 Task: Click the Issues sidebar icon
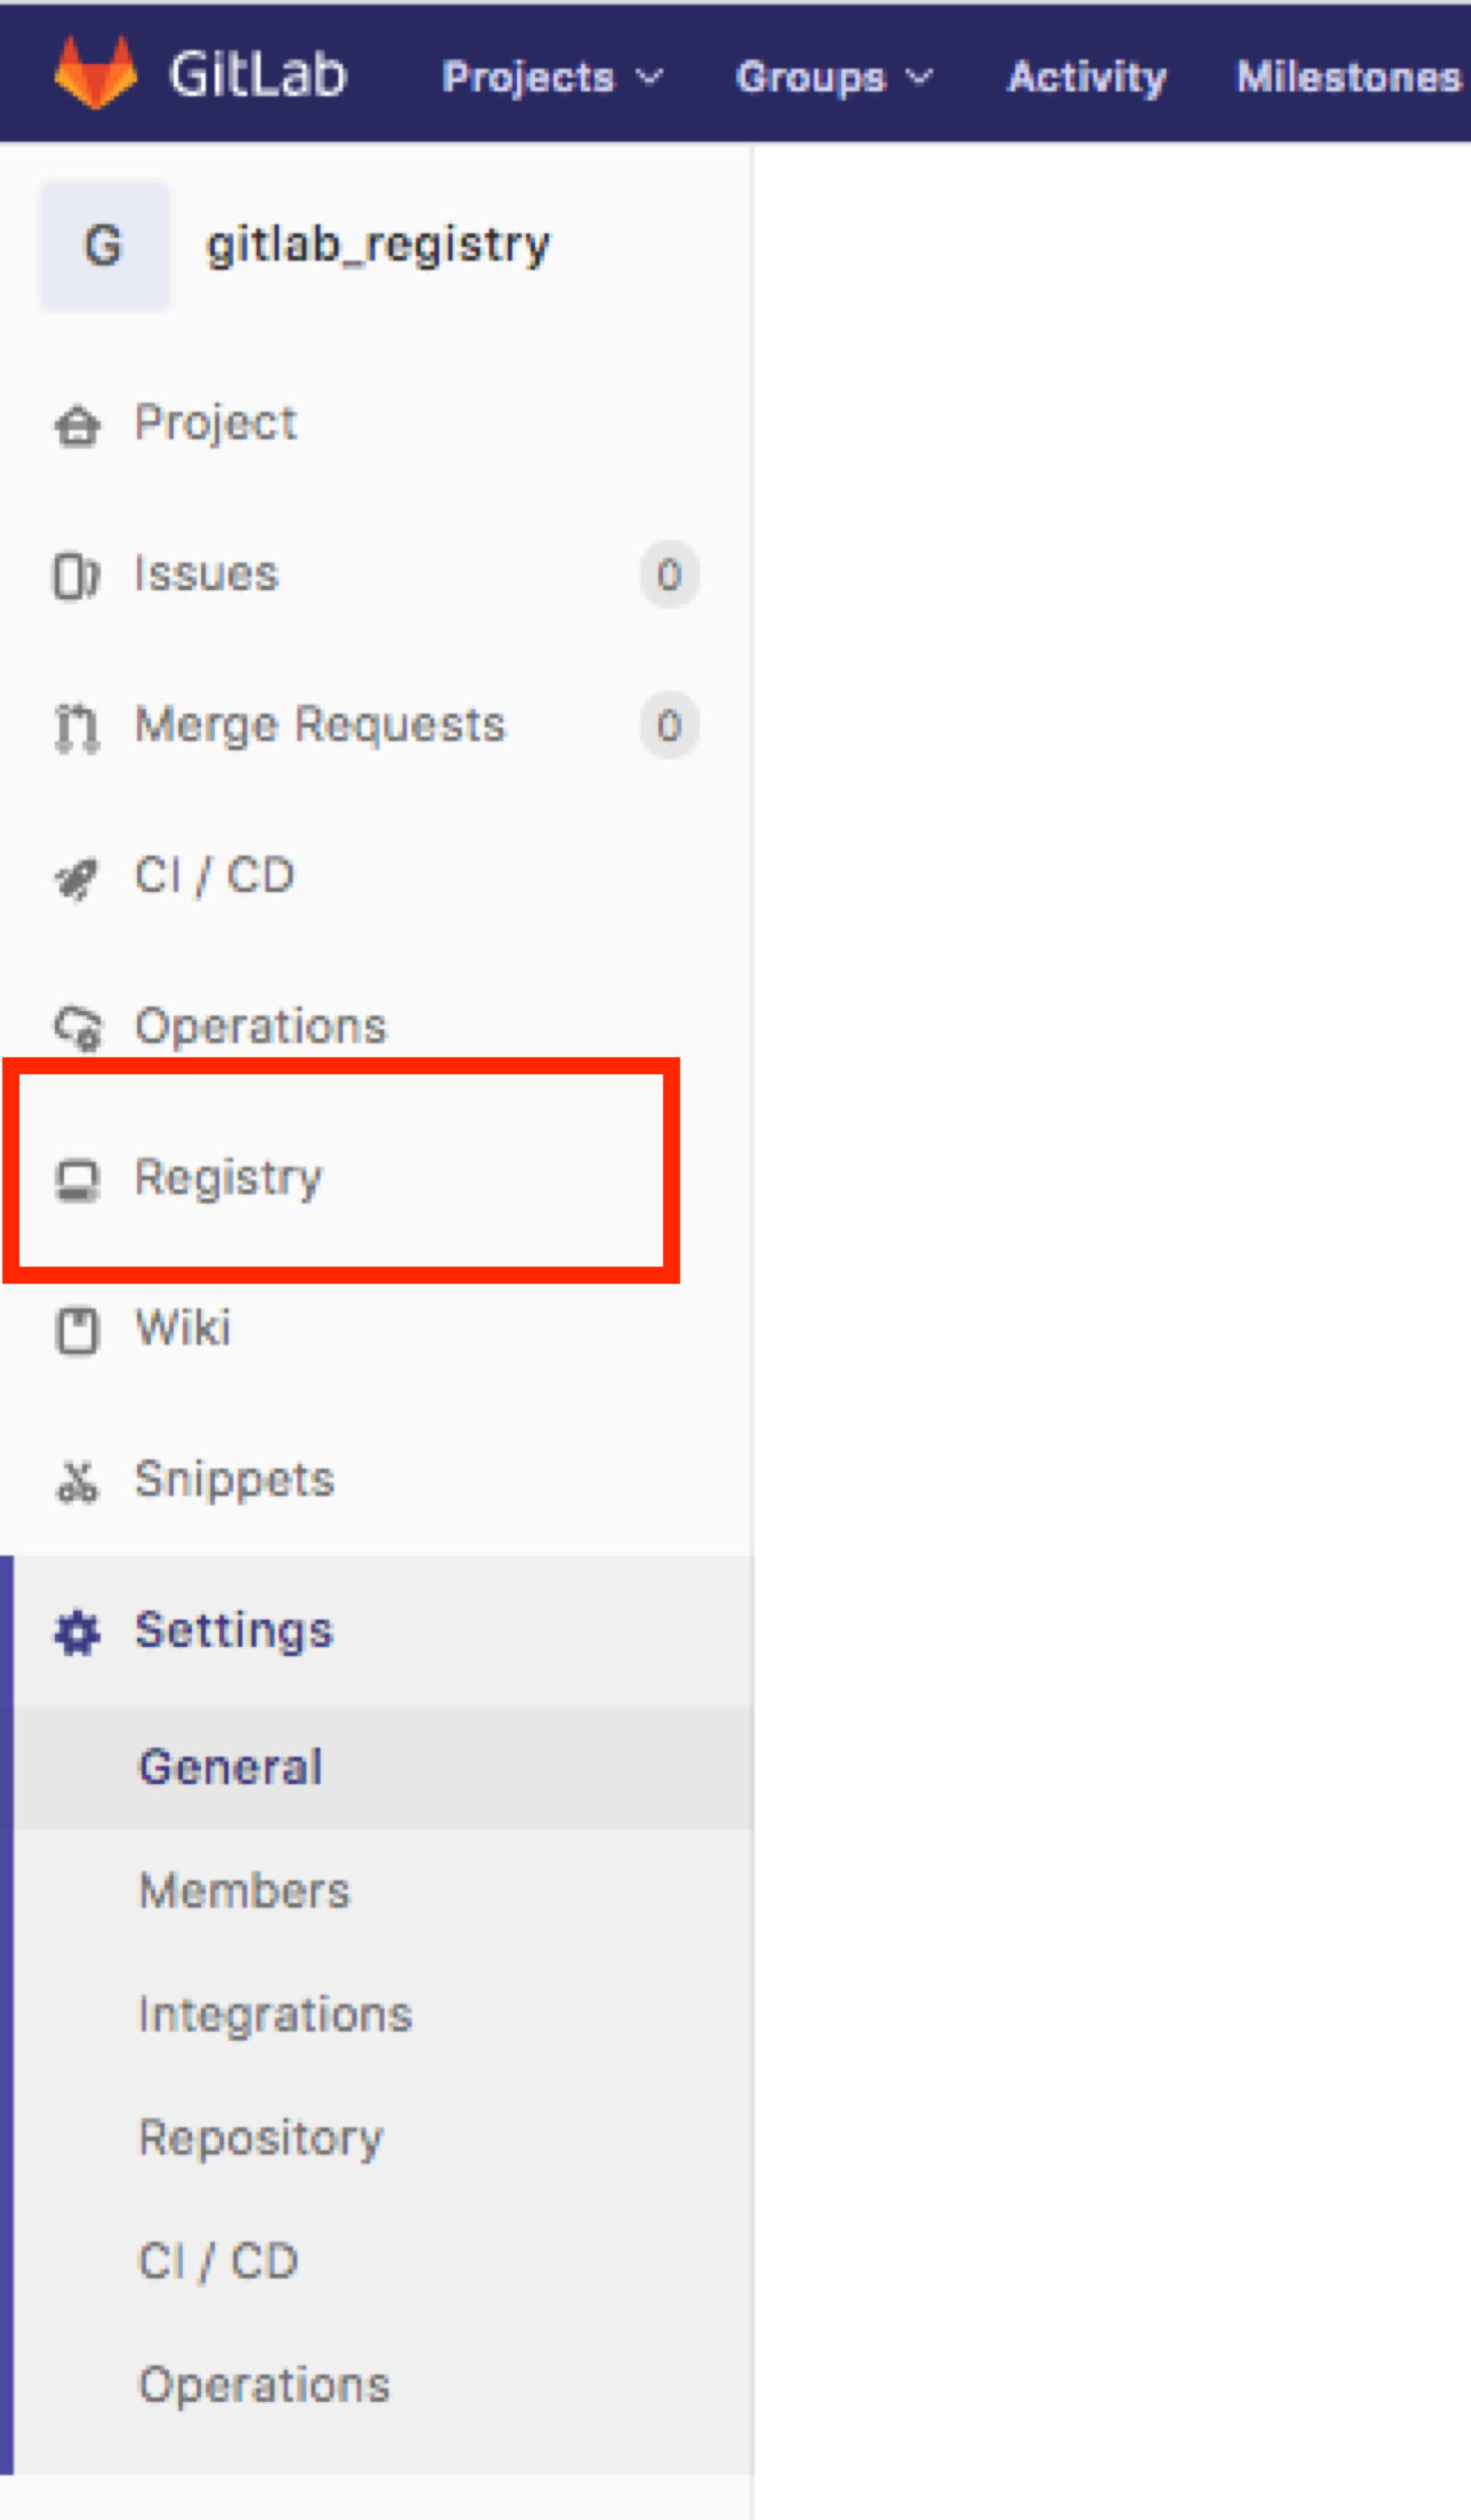tap(78, 573)
